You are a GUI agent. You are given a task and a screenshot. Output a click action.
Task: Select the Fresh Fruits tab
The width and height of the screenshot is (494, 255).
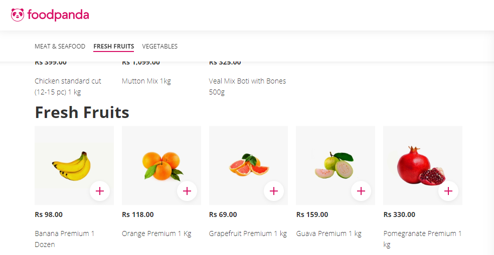pos(113,46)
